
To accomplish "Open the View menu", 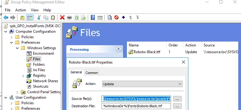I will tap(35, 10).
